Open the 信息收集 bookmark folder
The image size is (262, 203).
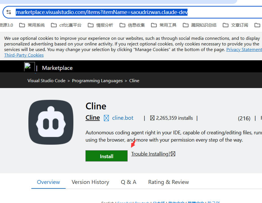pos(132,25)
